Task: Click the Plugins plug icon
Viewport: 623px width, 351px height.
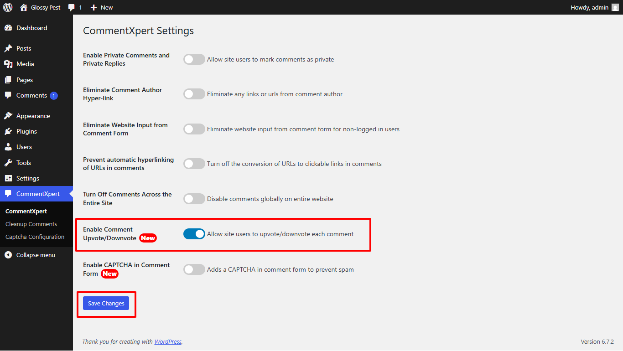Action: [x=8, y=131]
